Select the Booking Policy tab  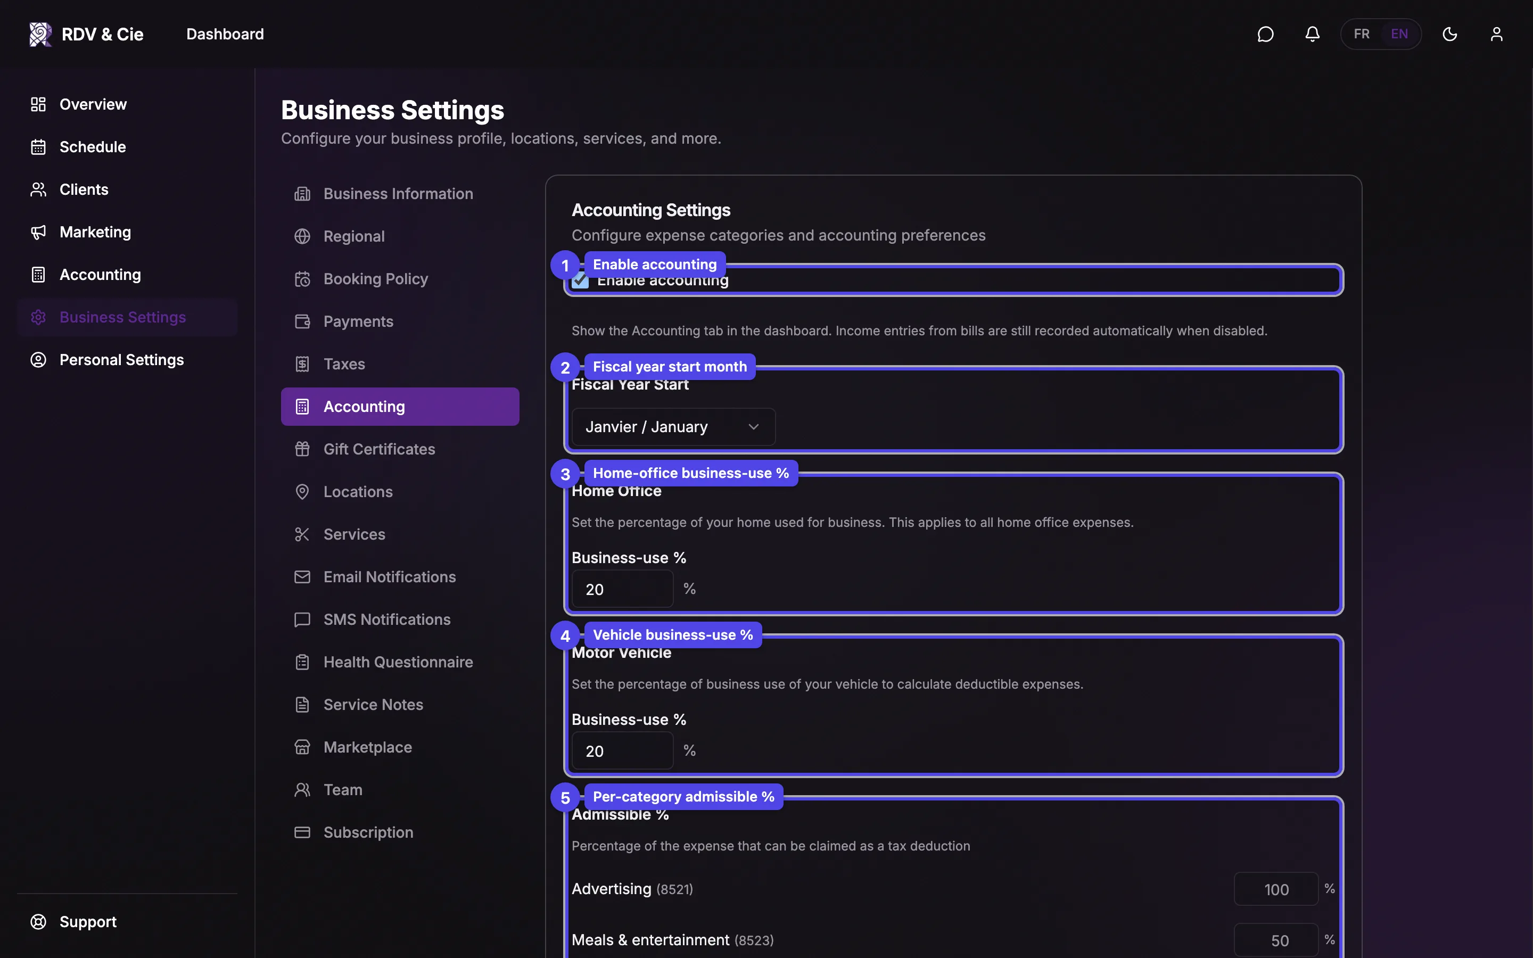tap(400, 279)
